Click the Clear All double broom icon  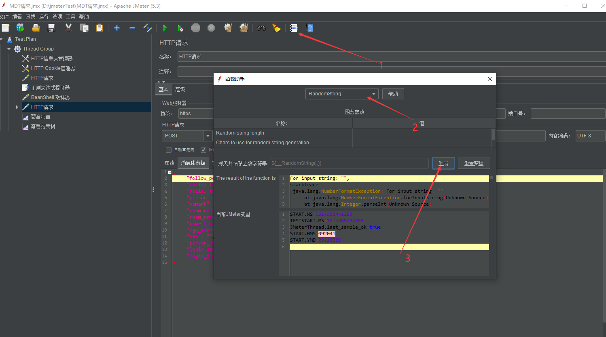coord(244,28)
